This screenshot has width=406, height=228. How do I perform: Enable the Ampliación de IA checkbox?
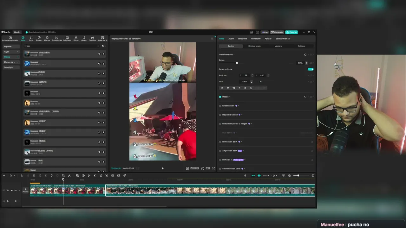tap(220, 151)
